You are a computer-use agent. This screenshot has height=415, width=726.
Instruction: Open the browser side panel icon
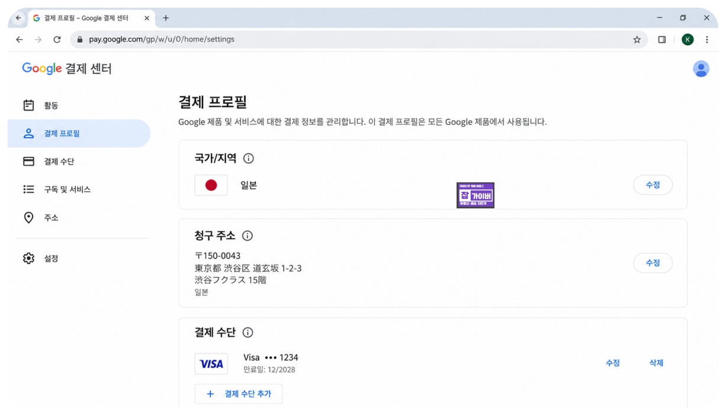[662, 40]
